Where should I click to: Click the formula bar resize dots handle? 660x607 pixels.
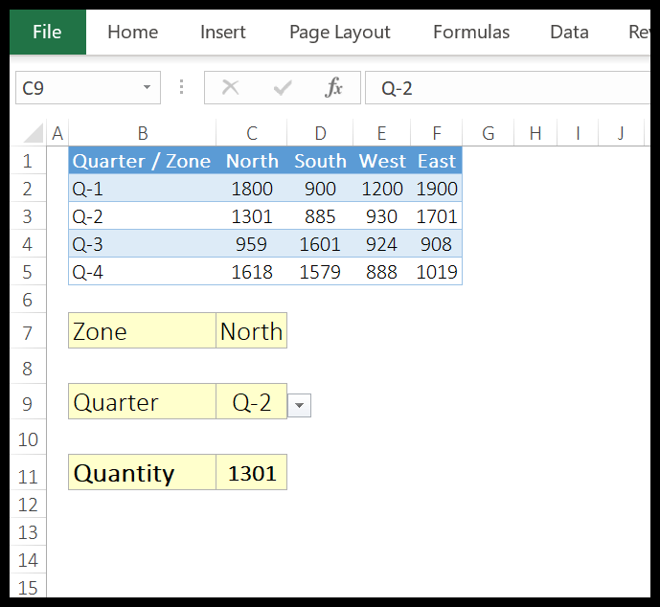[x=181, y=87]
